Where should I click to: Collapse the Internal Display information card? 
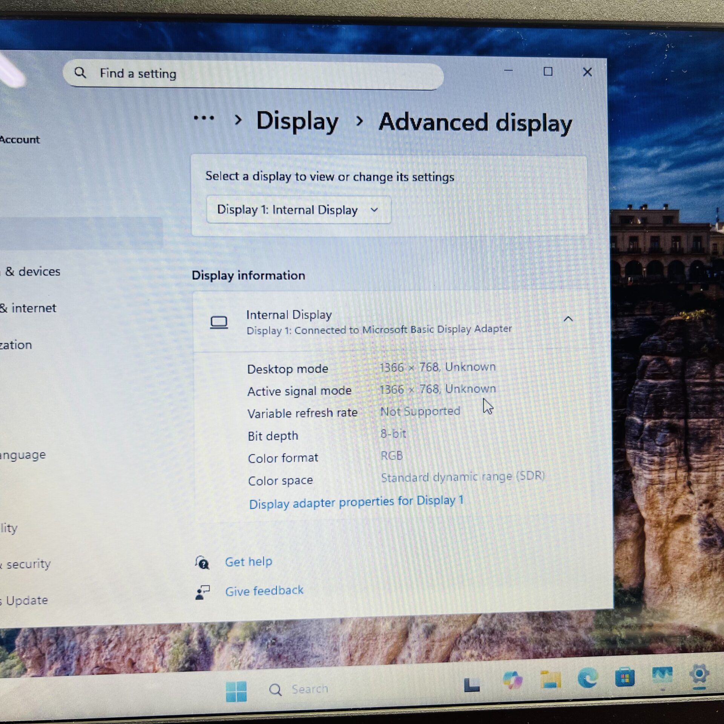click(x=568, y=319)
